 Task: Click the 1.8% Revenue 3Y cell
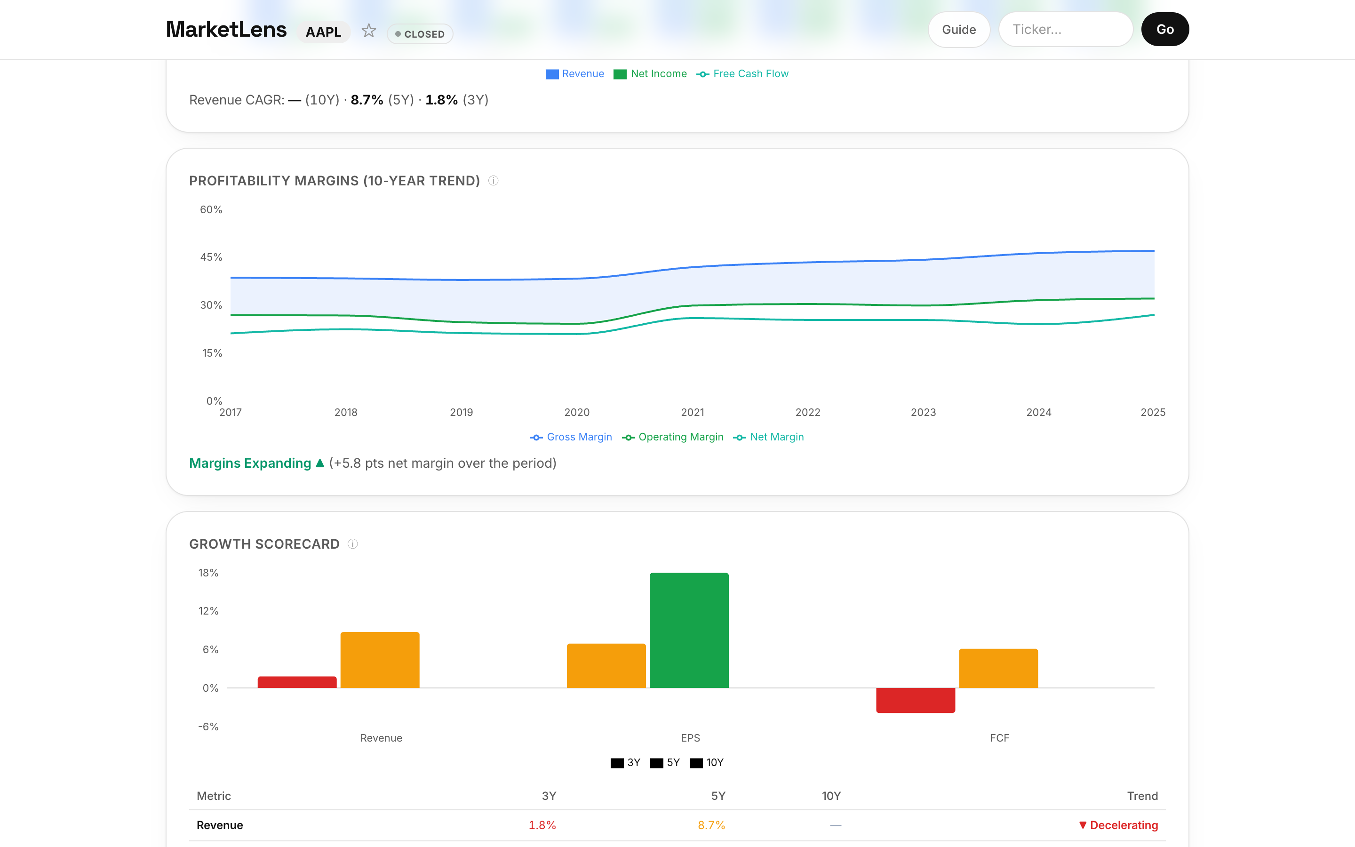(542, 825)
